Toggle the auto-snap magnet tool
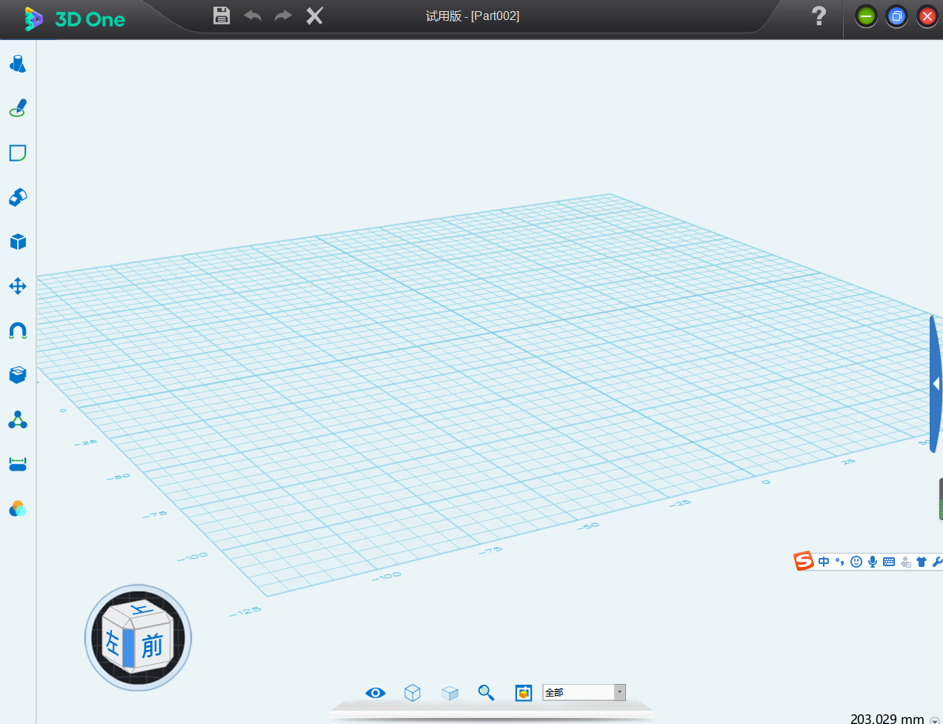The image size is (943, 724). [x=18, y=331]
